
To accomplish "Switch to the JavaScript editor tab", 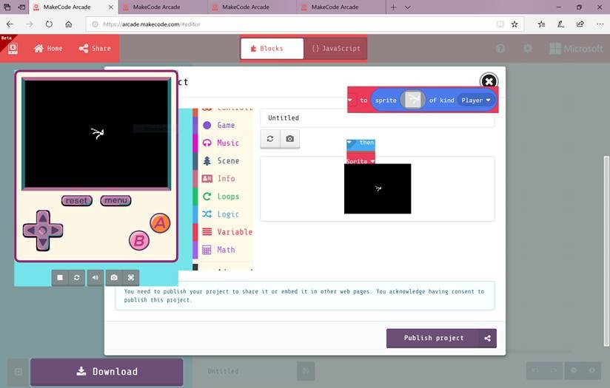I will [x=335, y=49].
